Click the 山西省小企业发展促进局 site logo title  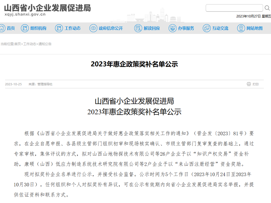(x=47, y=7)
